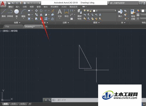Expand the Draw (绘图) panel title
The height and width of the screenshot is (106, 146).
[17, 23]
